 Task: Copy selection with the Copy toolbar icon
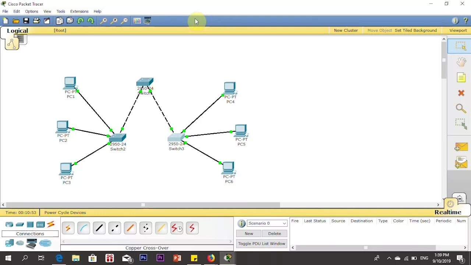[59, 21]
